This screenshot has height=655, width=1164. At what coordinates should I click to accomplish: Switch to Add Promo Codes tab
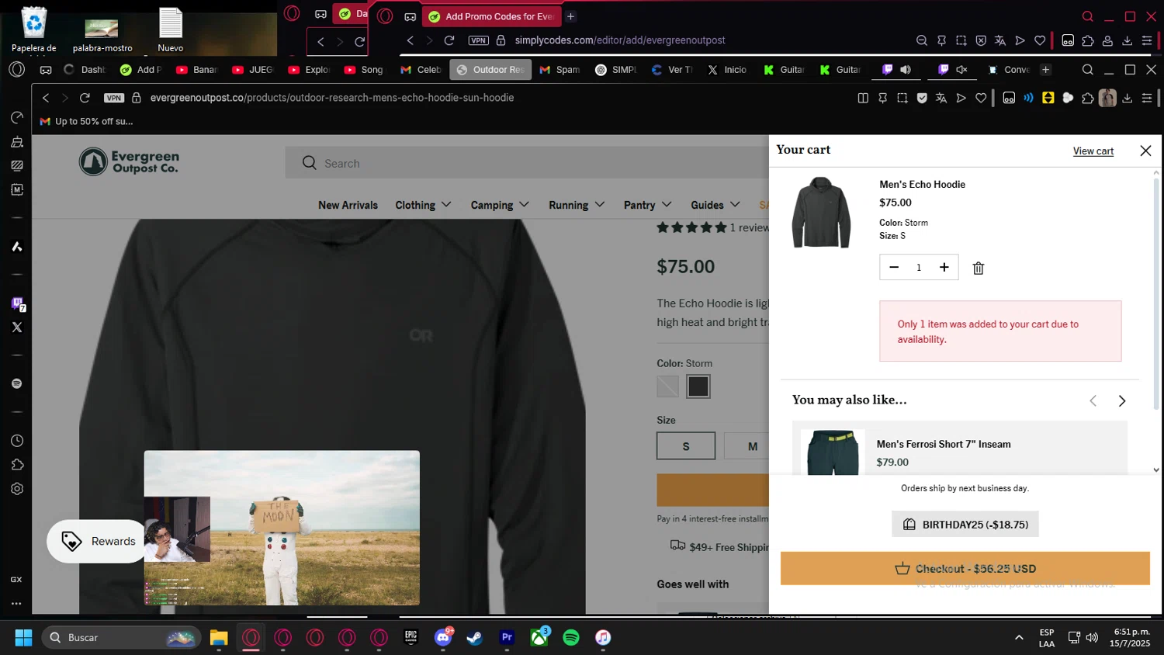coord(490,16)
